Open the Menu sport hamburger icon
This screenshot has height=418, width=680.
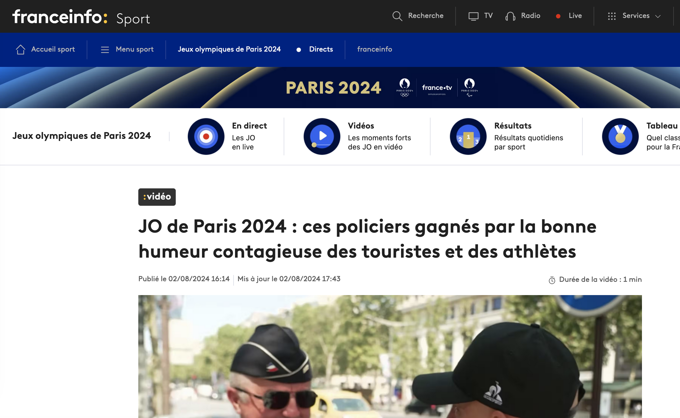[x=105, y=50]
